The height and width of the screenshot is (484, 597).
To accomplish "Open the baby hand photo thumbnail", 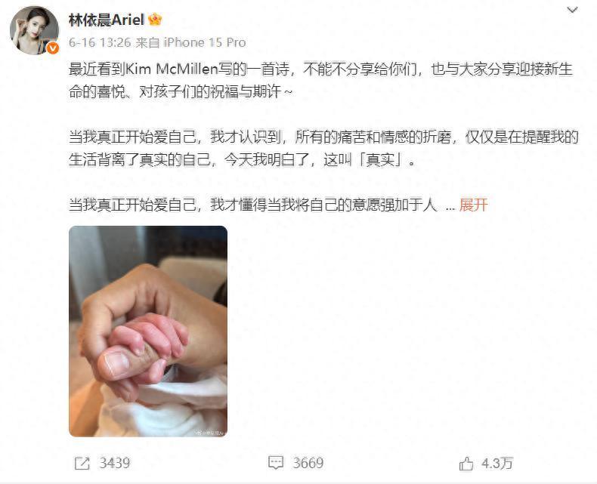I will (x=148, y=331).
